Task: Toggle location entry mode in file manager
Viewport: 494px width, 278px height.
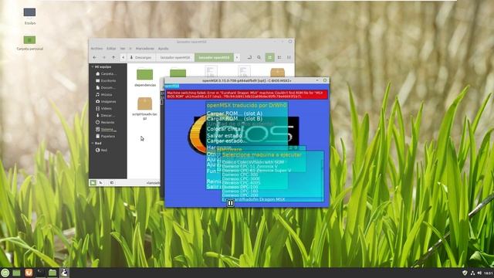Action: click(249, 57)
